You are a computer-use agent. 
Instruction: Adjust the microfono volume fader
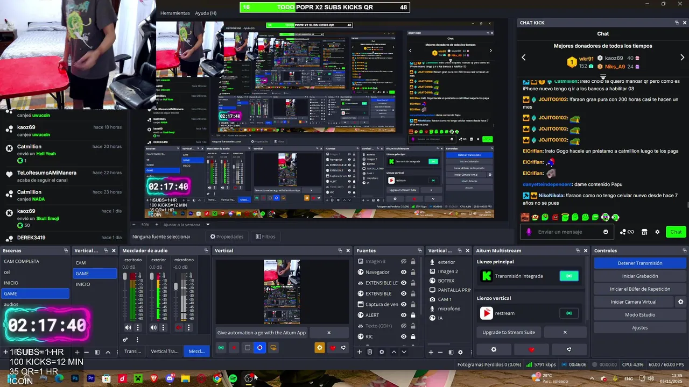coord(175,286)
